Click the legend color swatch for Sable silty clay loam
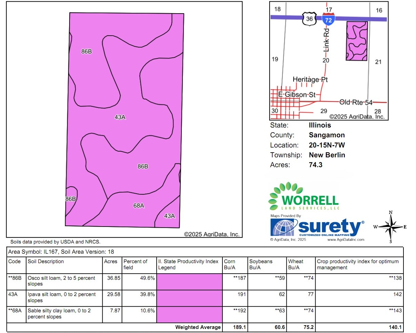The image size is (416, 333). tap(190, 314)
